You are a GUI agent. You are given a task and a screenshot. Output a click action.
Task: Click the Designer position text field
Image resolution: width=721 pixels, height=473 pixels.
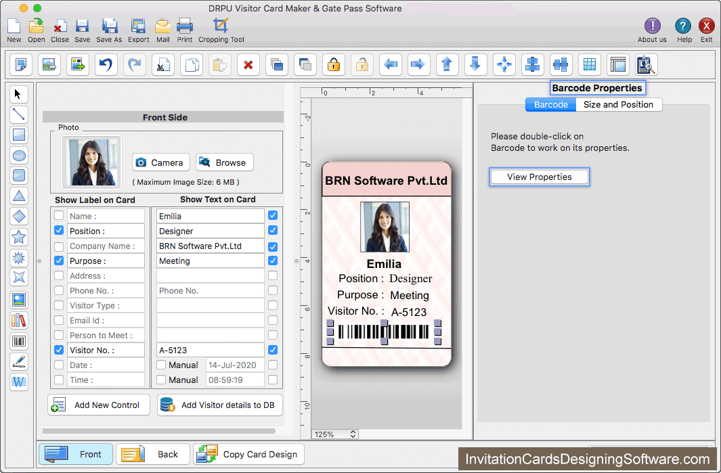click(210, 231)
